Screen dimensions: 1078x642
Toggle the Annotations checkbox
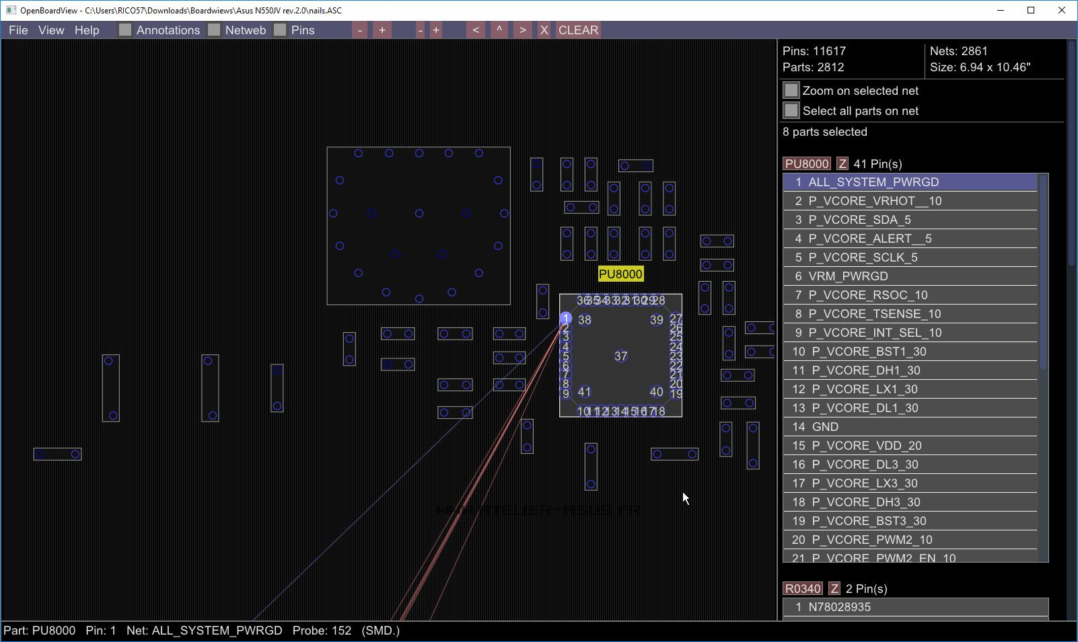pyautogui.click(x=125, y=30)
